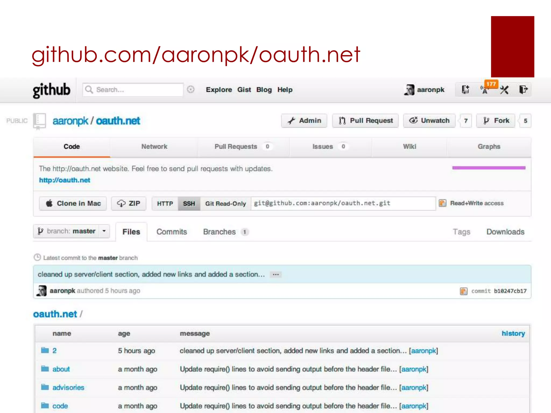Image resolution: width=551 pixels, height=413 pixels.
Task: Select Git Read-Only clone protocol
Action: (x=225, y=204)
